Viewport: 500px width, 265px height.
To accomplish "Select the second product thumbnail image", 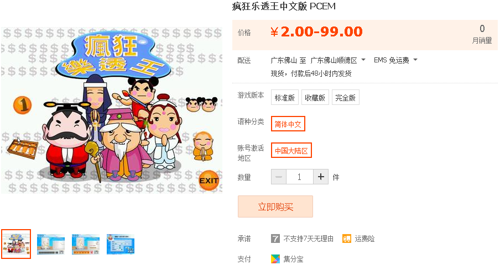I will [x=51, y=244].
